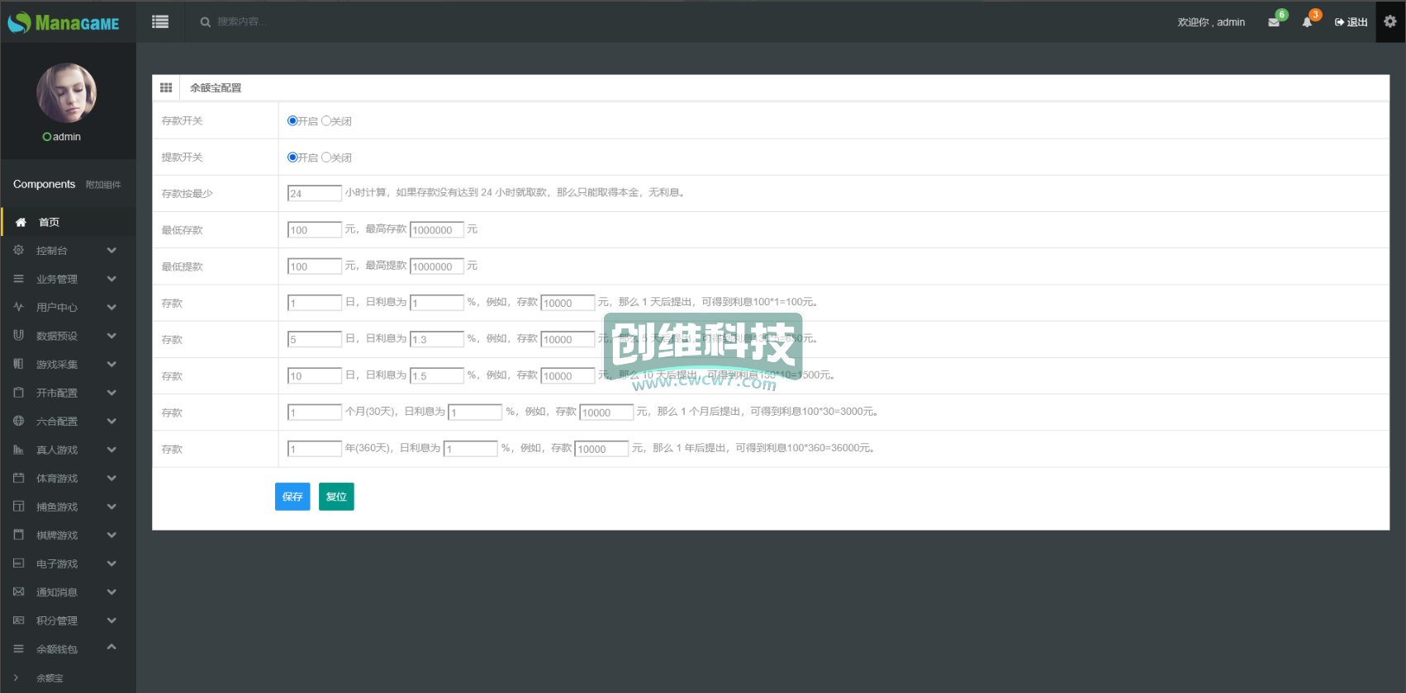The image size is (1406, 693).
Task: Toggle the sidebar list menu icon
Action: pos(160,22)
